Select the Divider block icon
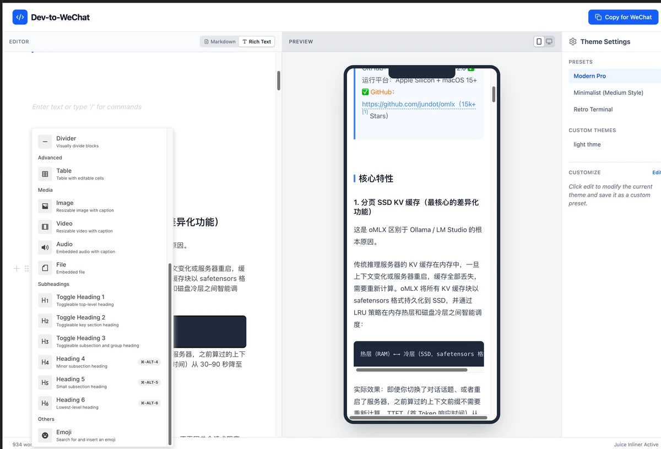Screen dimensions: 661x449 (45, 142)
